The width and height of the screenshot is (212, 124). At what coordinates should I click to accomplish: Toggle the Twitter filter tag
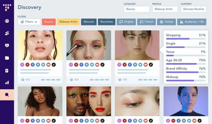click(x=166, y=22)
